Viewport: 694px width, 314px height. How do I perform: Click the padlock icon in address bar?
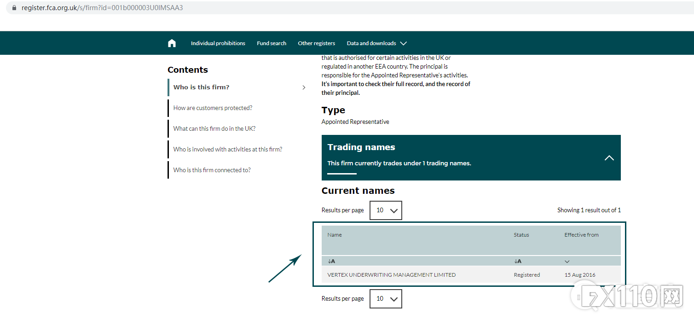pyautogui.click(x=14, y=8)
